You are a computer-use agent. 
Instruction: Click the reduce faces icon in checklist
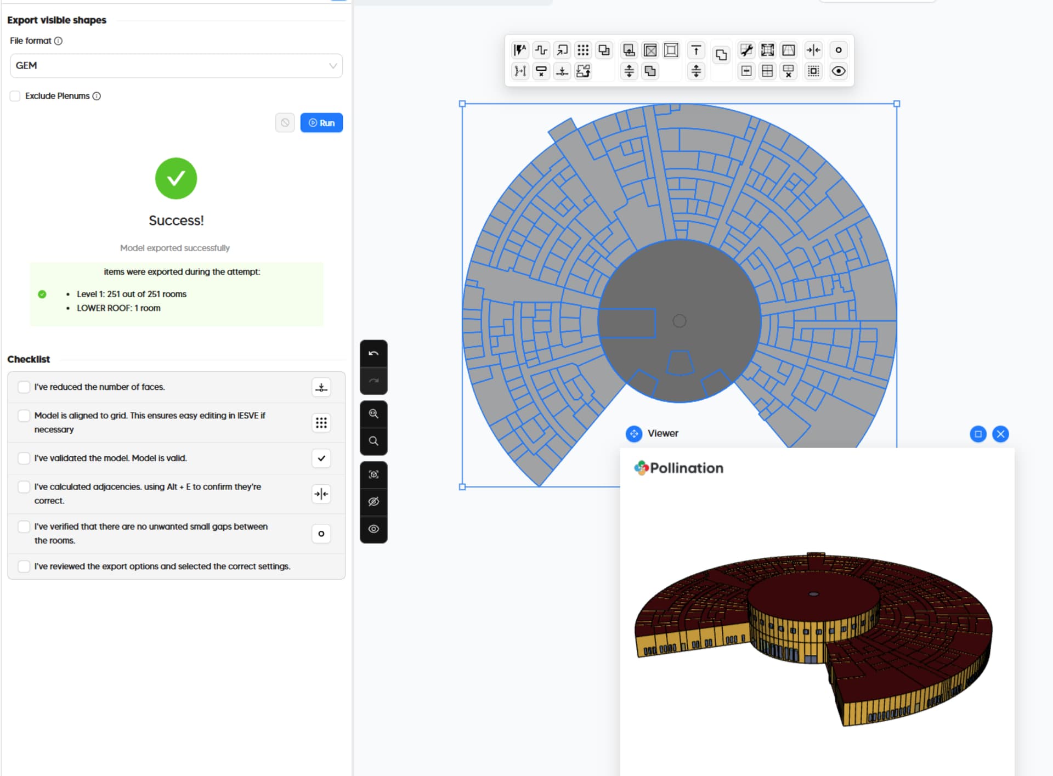(x=321, y=387)
